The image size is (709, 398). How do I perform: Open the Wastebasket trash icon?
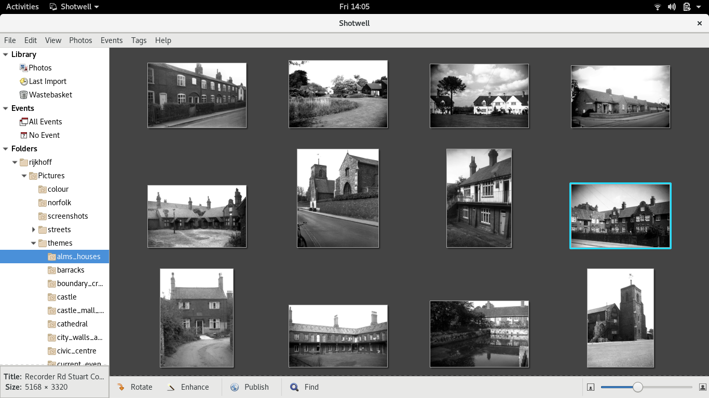point(23,95)
